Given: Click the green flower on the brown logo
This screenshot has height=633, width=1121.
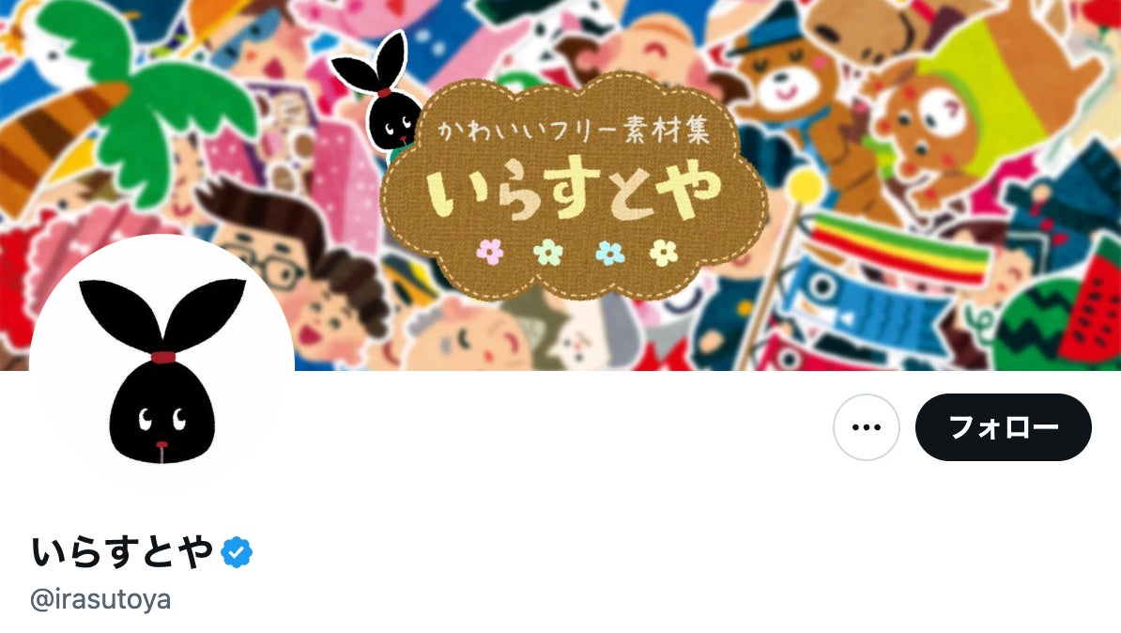Looking at the screenshot, I should [548, 252].
